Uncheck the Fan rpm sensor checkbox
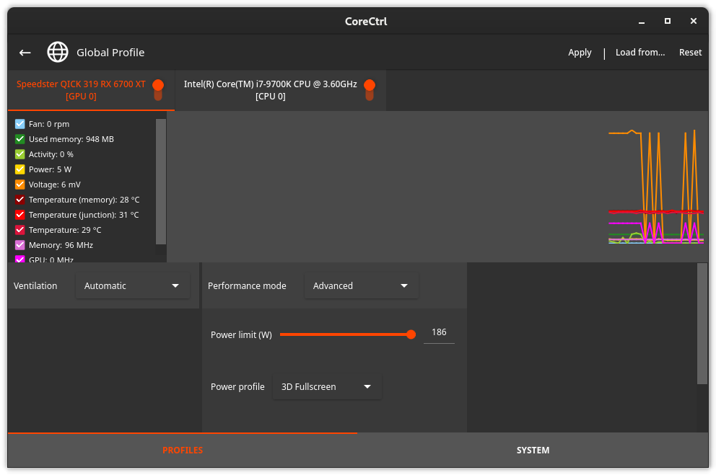 pos(19,124)
